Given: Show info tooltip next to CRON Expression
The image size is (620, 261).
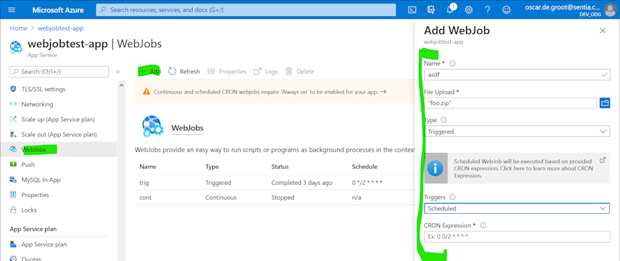Looking at the screenshot, I should click(483, 225).
